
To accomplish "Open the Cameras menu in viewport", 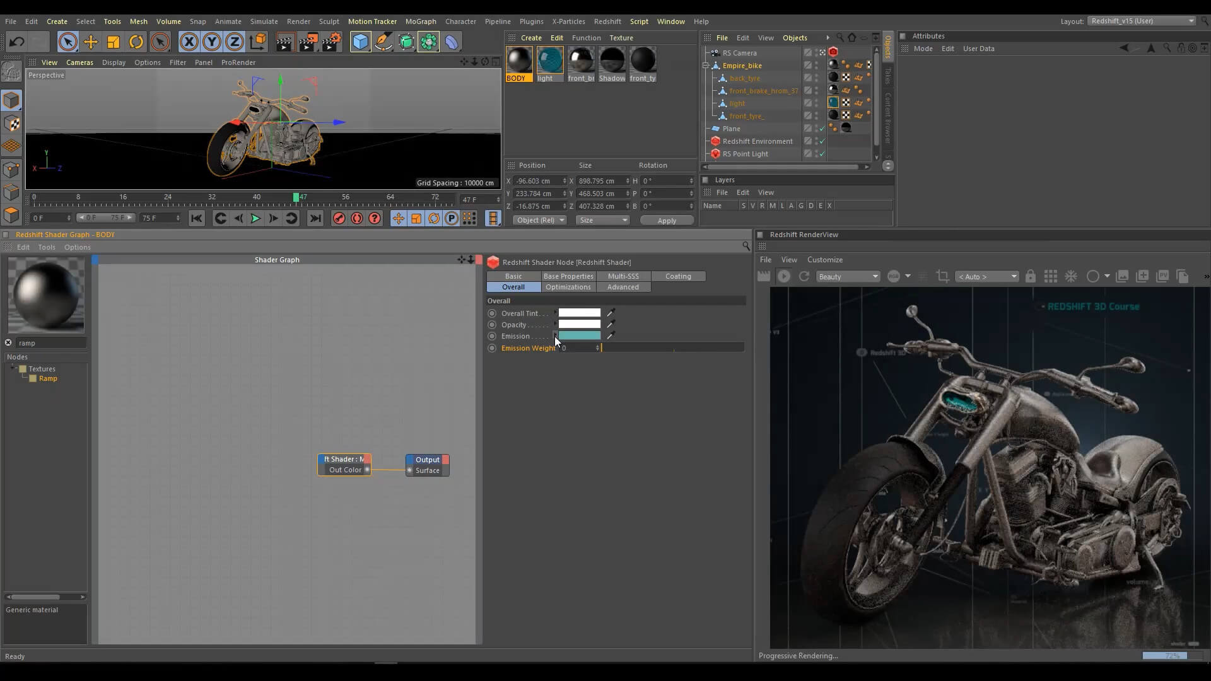I will pyautogui.click(x=79, y=62).
